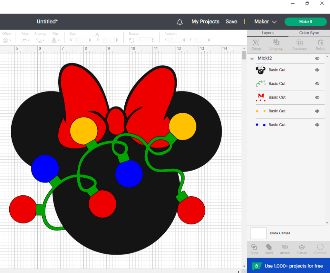This screenshot has height=273, width=330.
Task: Click the green Make It button
Action: (x=306, y=22)
